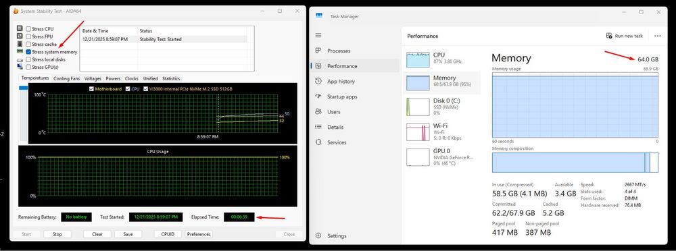
Task: Open App history icon in Task Manager
Action: pos(318,81)
